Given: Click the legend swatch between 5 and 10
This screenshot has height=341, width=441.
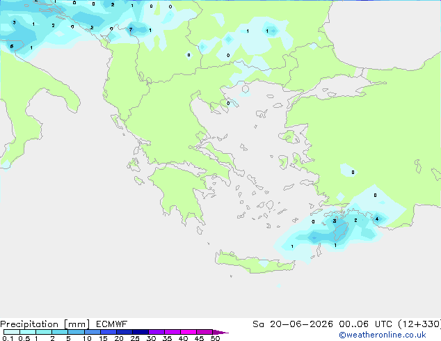Looking at the screenshot, I should click(77, 332).
